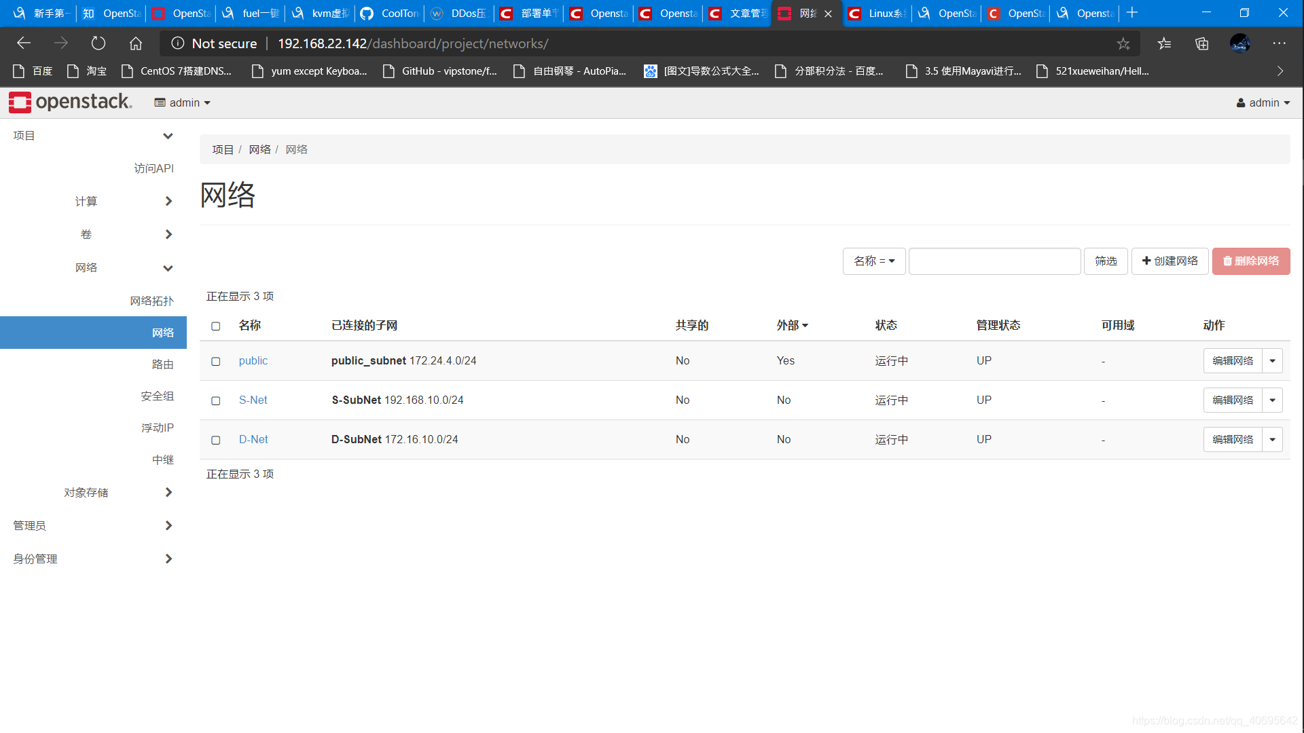Open the public network link
Viewport: 1304px width, 733px height.
pos(253,361)
